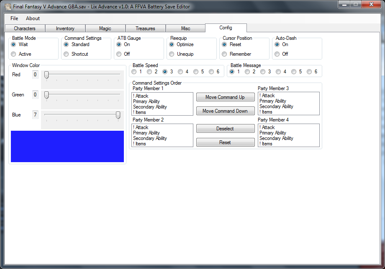Screen dimensions: 385x269
Task: Enable Auto-Dash On option
Action: [x=281, y=44]
